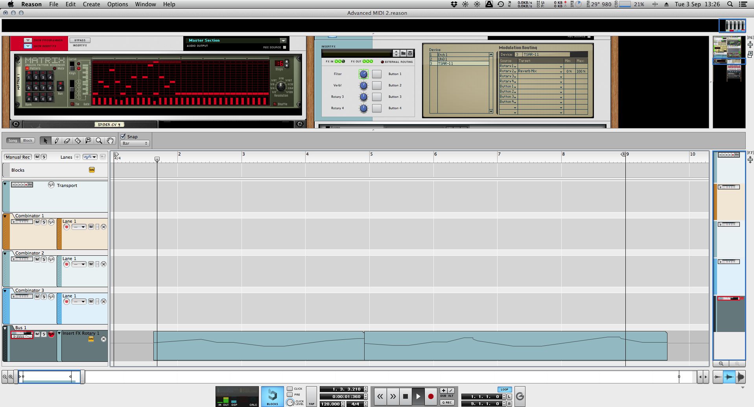The image size is (754, 407).
Task: Toggle Blocks ON button
Action: coord(92,170)
